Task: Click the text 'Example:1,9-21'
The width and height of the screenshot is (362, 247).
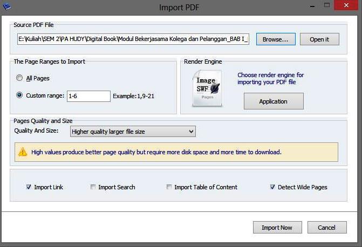Action: 133,96
